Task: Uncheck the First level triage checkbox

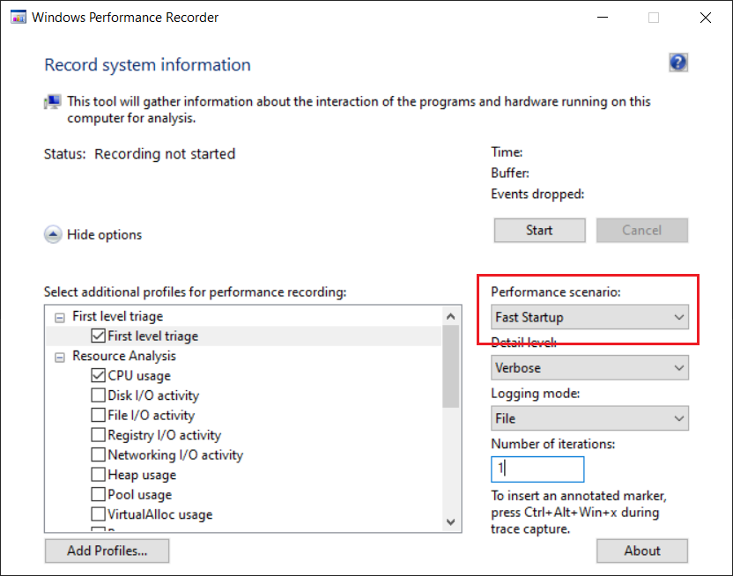Action: [98, 336]
